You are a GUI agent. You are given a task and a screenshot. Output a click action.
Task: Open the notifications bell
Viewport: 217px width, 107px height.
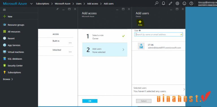click(163, 3)
